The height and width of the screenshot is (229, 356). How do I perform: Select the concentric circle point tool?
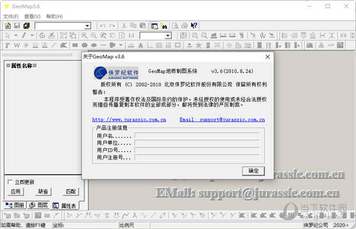coord(26,46)
